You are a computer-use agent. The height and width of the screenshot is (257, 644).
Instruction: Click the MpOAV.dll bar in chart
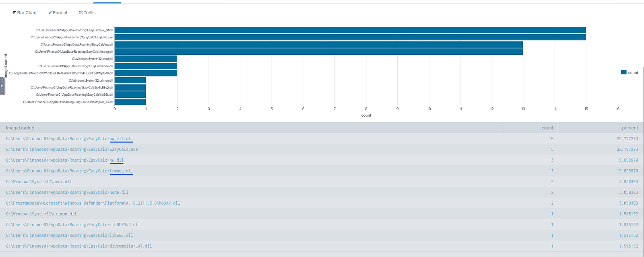(x=146, y=73)
